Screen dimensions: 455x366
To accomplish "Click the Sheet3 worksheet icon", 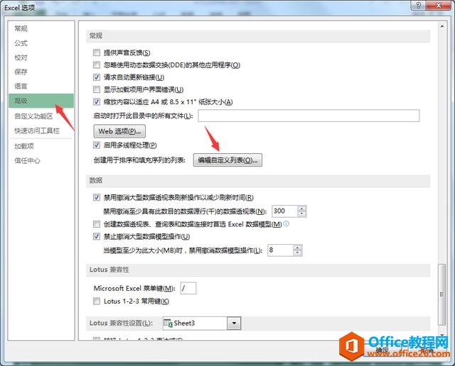I will coord(168,323).
